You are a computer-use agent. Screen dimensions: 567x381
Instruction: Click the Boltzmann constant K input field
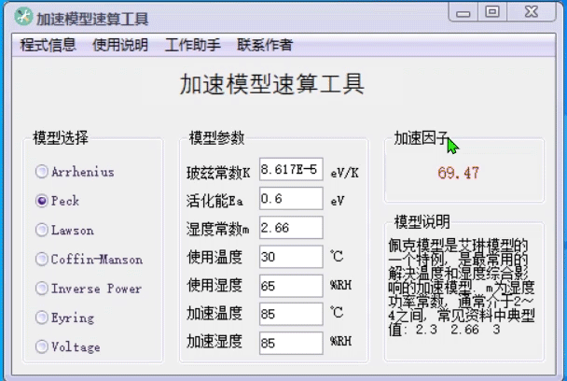click(x=291, y=170)
